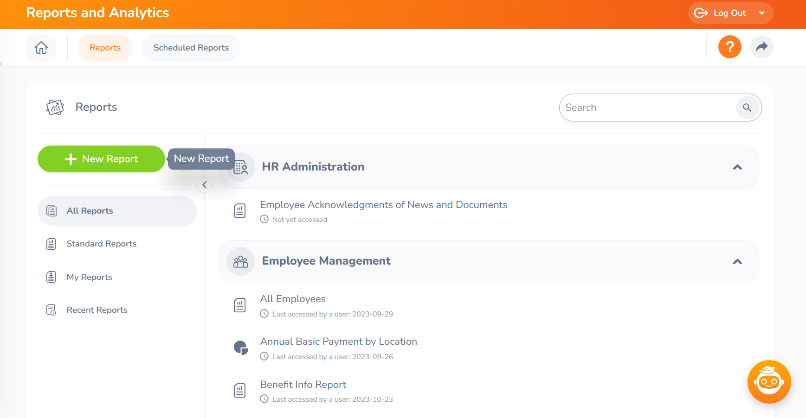Open Employee Acknowledgments of News and Documents

coord(383,205)
